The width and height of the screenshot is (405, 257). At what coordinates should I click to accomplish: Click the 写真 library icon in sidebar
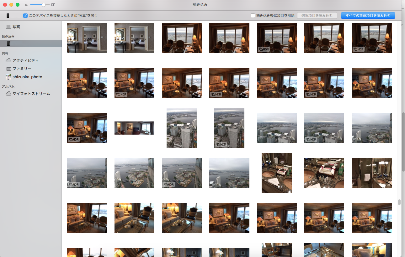tap(8, 27)
